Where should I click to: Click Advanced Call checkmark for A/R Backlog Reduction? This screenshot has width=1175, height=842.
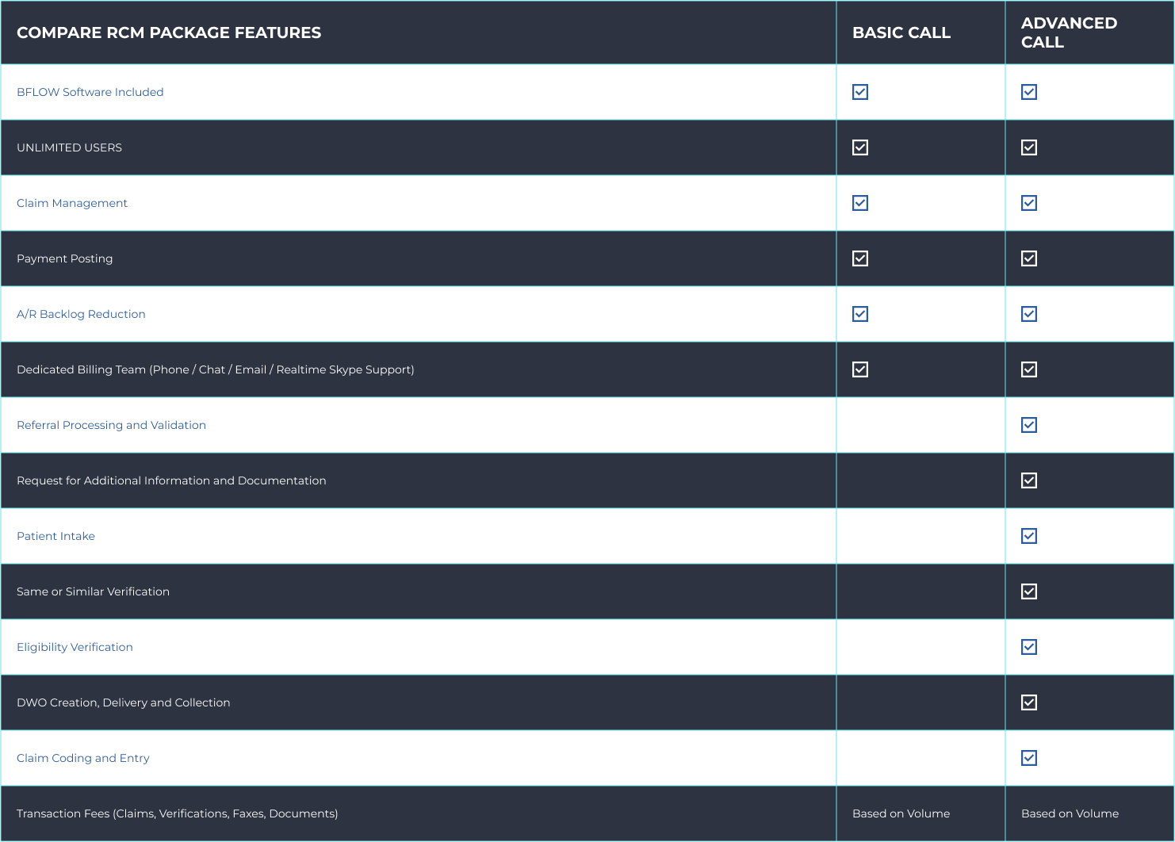click(x=1029, y=314)
